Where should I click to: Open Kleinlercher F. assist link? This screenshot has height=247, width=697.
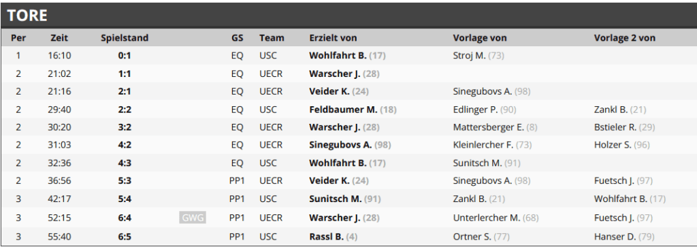(x=492, y=145)
